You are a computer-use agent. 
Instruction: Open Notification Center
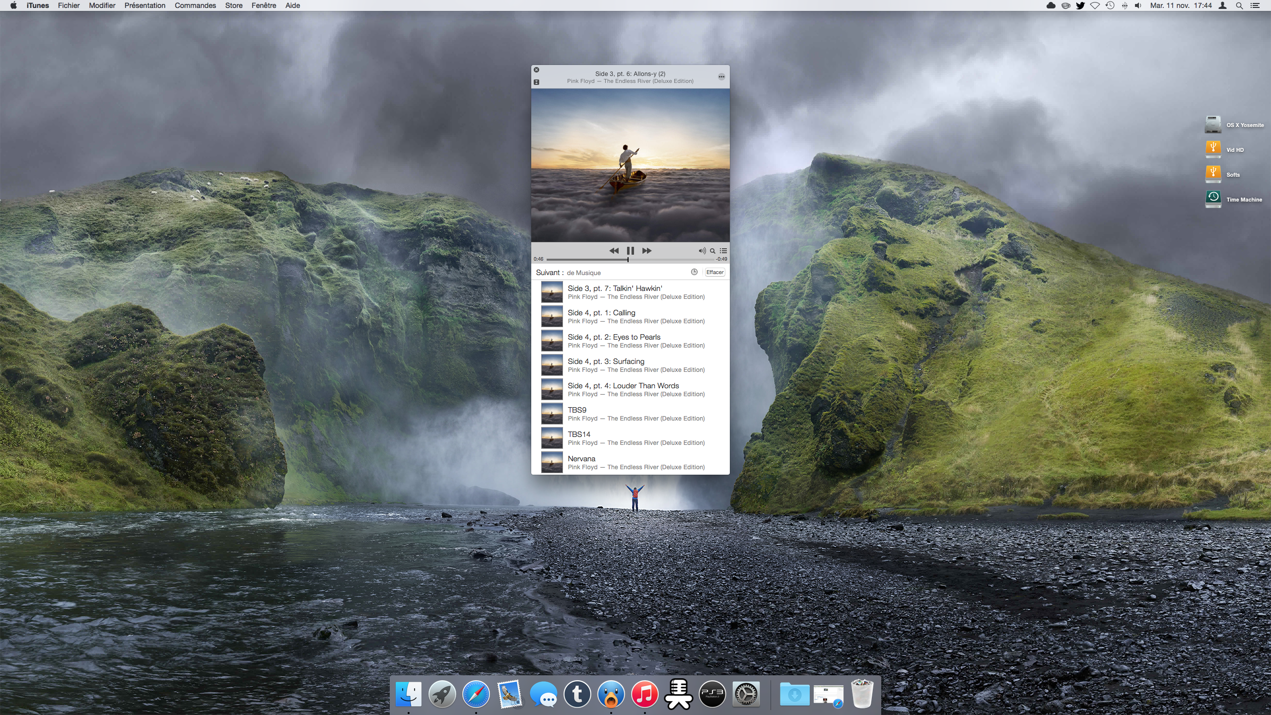[x=1255, y=5]
